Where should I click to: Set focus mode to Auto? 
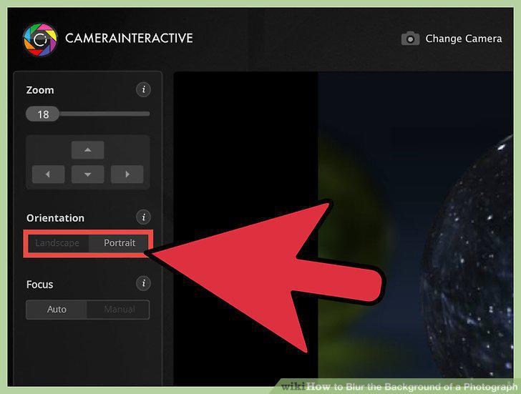[57, 310]
